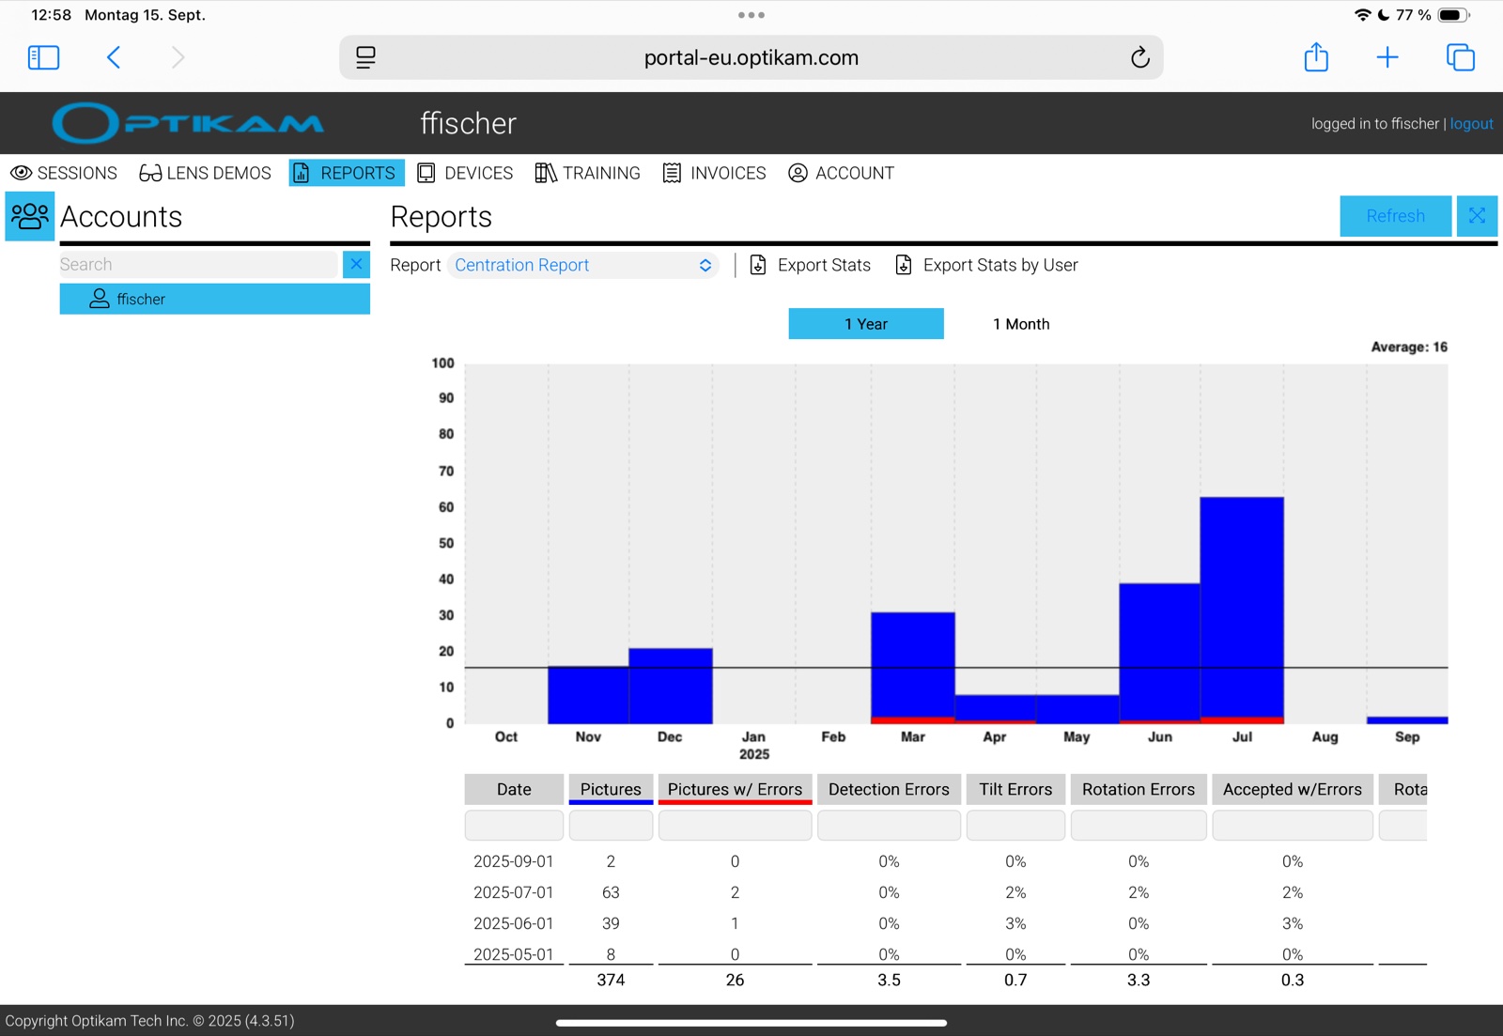Expand the report to fullscreen icon
The image size is (1503, 1036).
click(1477, 216)
